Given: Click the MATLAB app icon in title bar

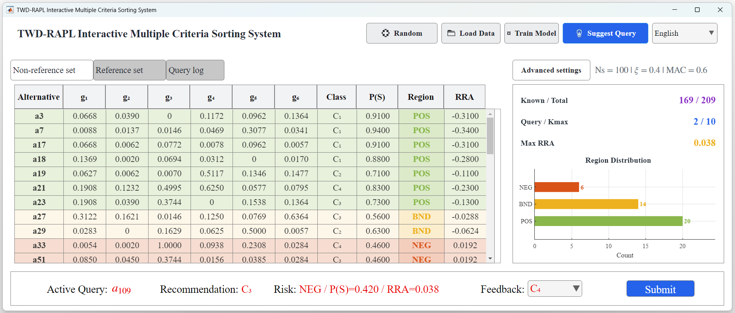Looking at the screenshot, I should [x=10, y=10].
